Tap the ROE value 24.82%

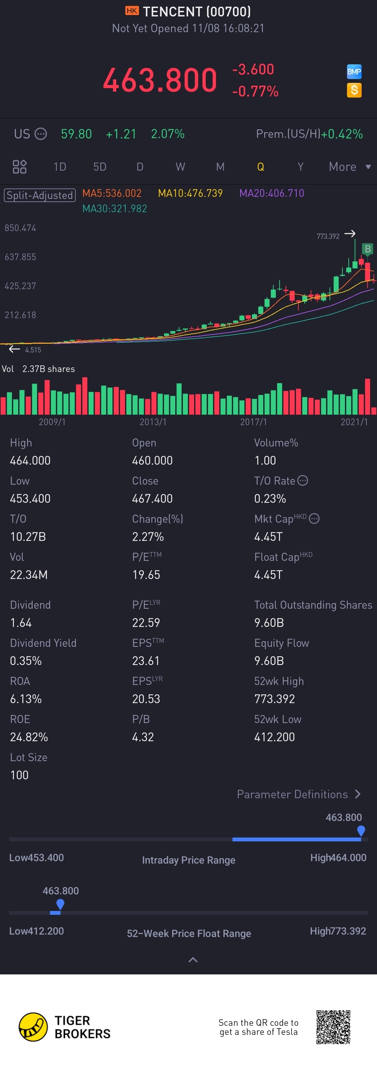click(x=29, y=737)
